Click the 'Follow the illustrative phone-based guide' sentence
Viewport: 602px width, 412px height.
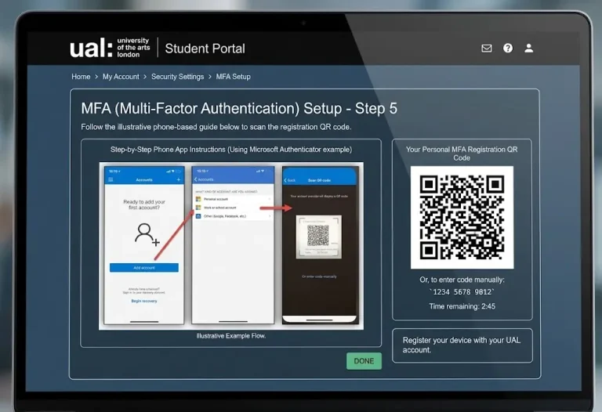tap(216, 127)
